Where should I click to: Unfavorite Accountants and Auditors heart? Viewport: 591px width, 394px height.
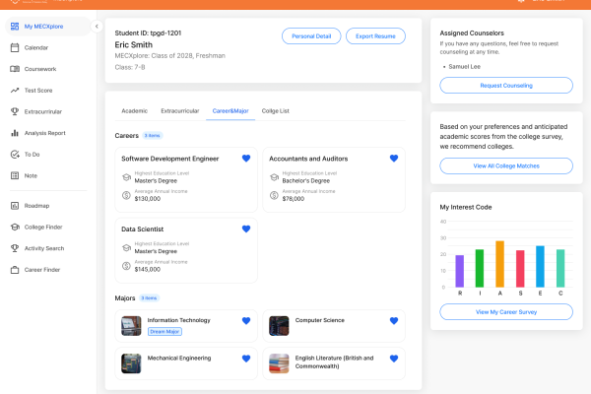(394, 159)
